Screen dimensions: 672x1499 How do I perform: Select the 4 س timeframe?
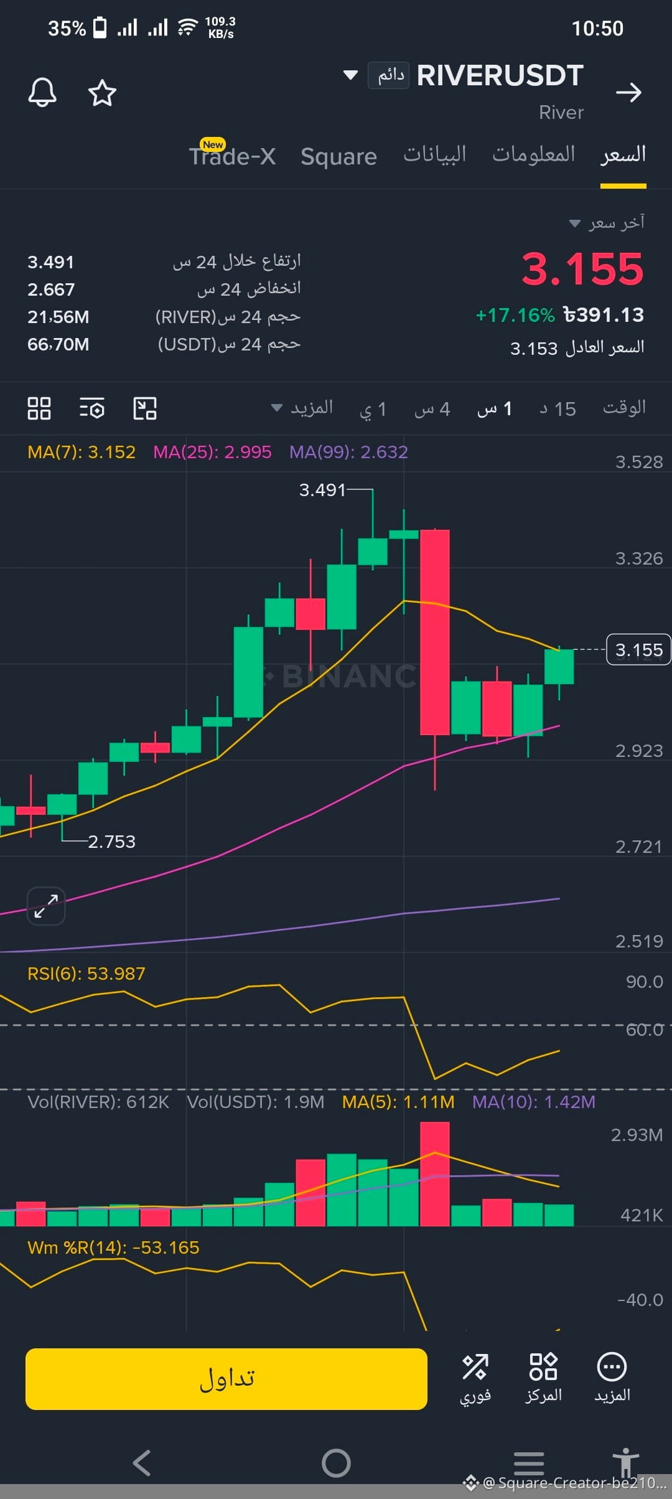tap(432, 409)
